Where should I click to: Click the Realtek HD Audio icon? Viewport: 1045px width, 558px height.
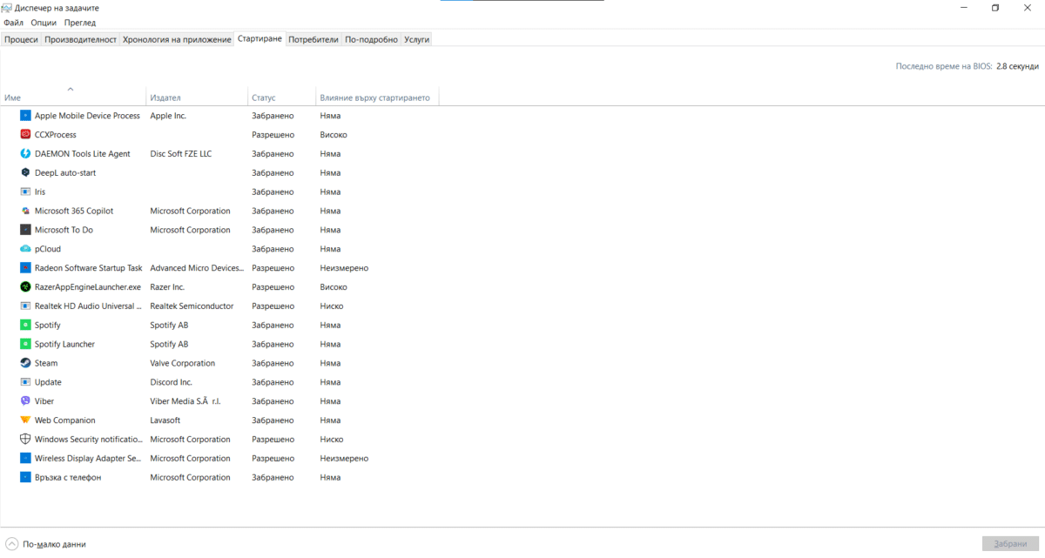26,306
